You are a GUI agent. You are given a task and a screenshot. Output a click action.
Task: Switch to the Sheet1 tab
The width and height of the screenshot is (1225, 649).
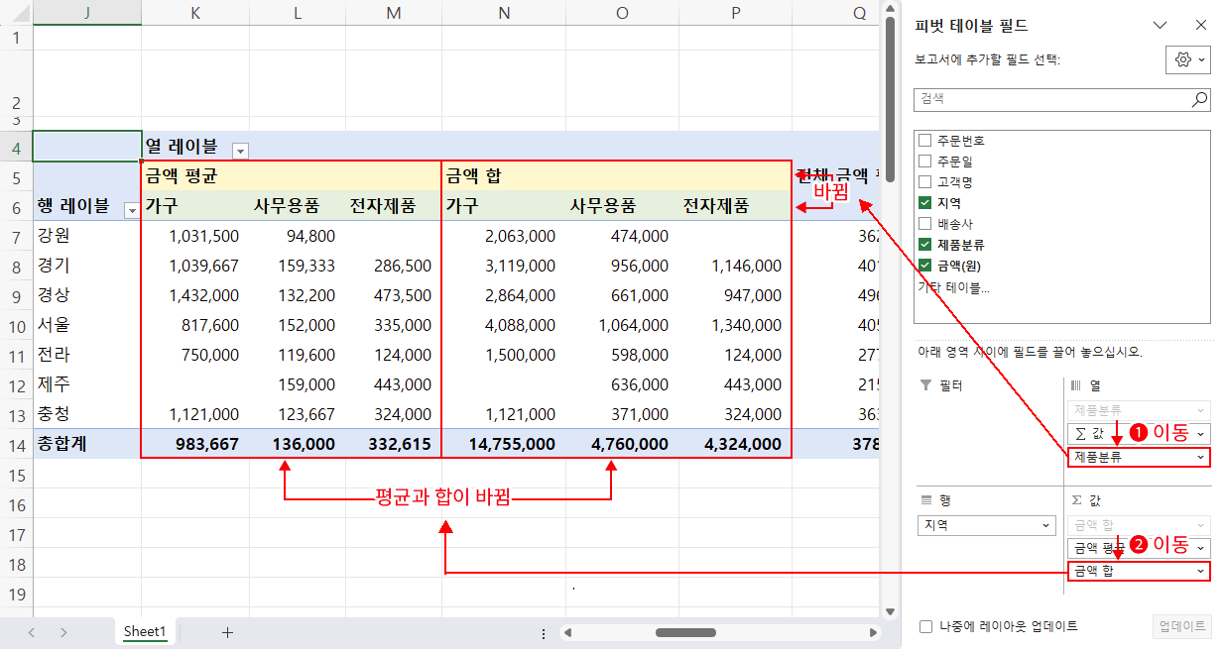coord(145,632)
